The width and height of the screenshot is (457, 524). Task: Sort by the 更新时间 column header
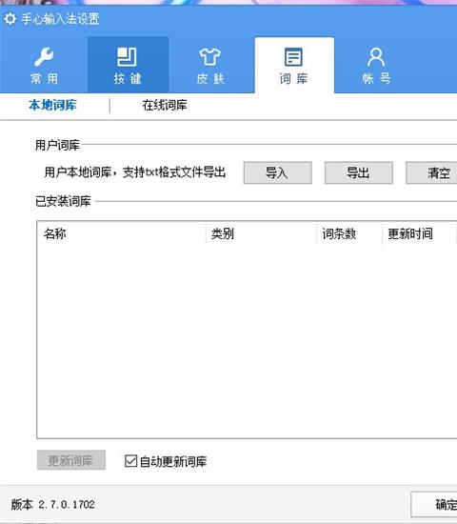click(x=419, y=233)
